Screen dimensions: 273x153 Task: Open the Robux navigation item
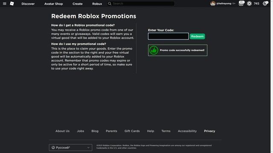point(97,4)
